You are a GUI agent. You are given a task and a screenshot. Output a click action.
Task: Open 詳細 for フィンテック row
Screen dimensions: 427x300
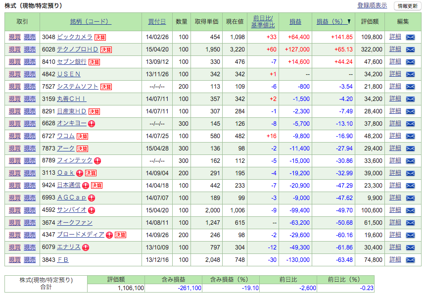(x=395, y=161)
